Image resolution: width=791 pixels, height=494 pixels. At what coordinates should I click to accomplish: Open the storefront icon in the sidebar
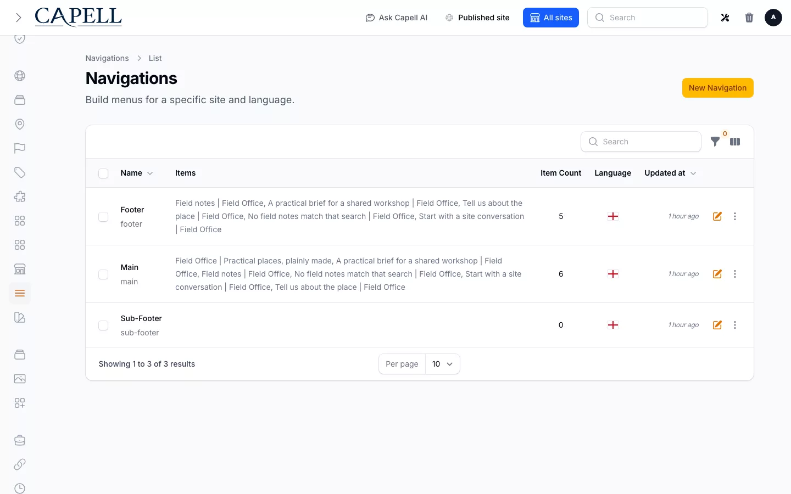click(x=20, y=269)
